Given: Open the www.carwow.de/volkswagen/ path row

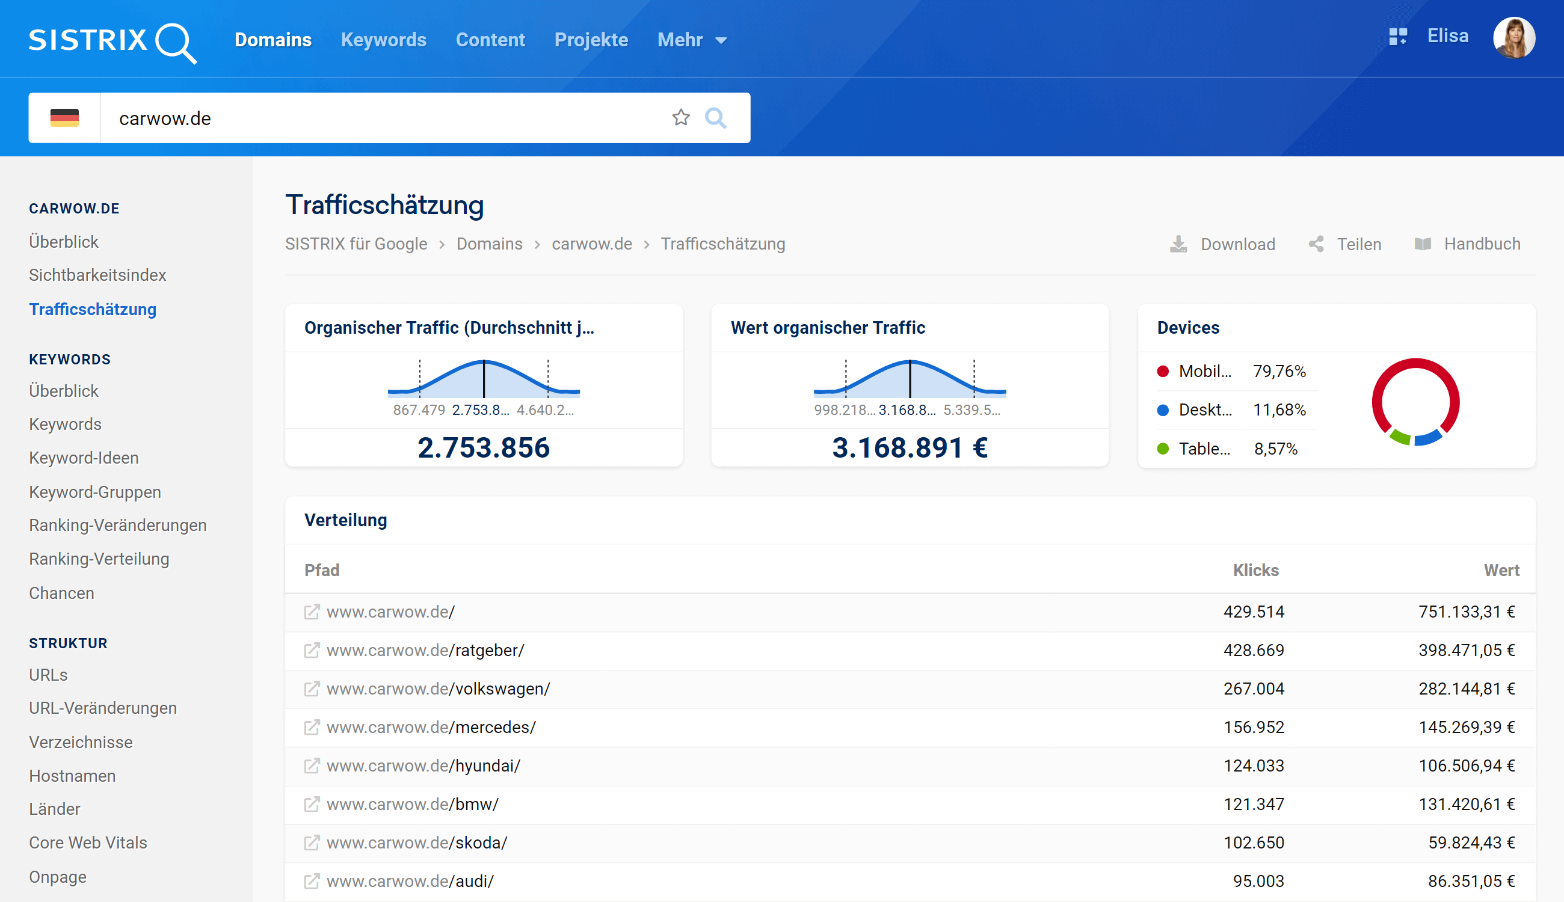Looking at the screenshot, I should click(x=438, y=689).
